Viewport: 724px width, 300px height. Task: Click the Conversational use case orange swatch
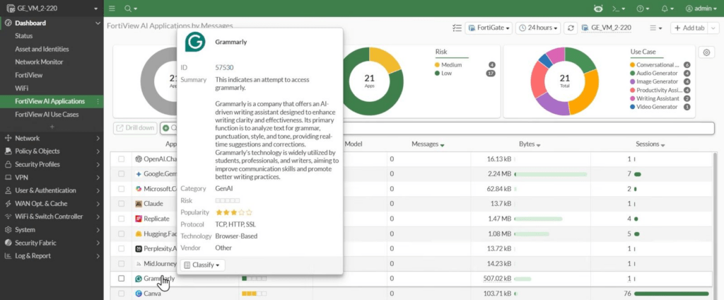632,65
